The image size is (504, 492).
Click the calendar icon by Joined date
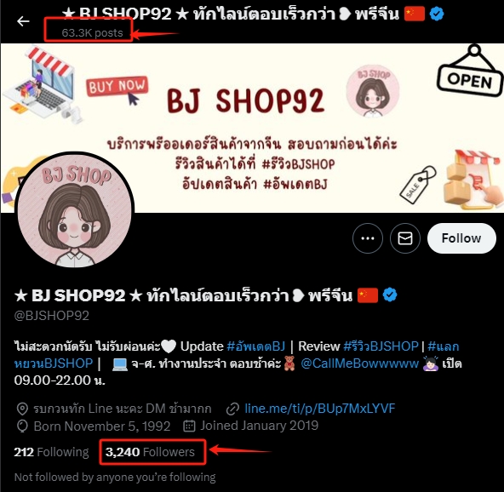[189, 426]
